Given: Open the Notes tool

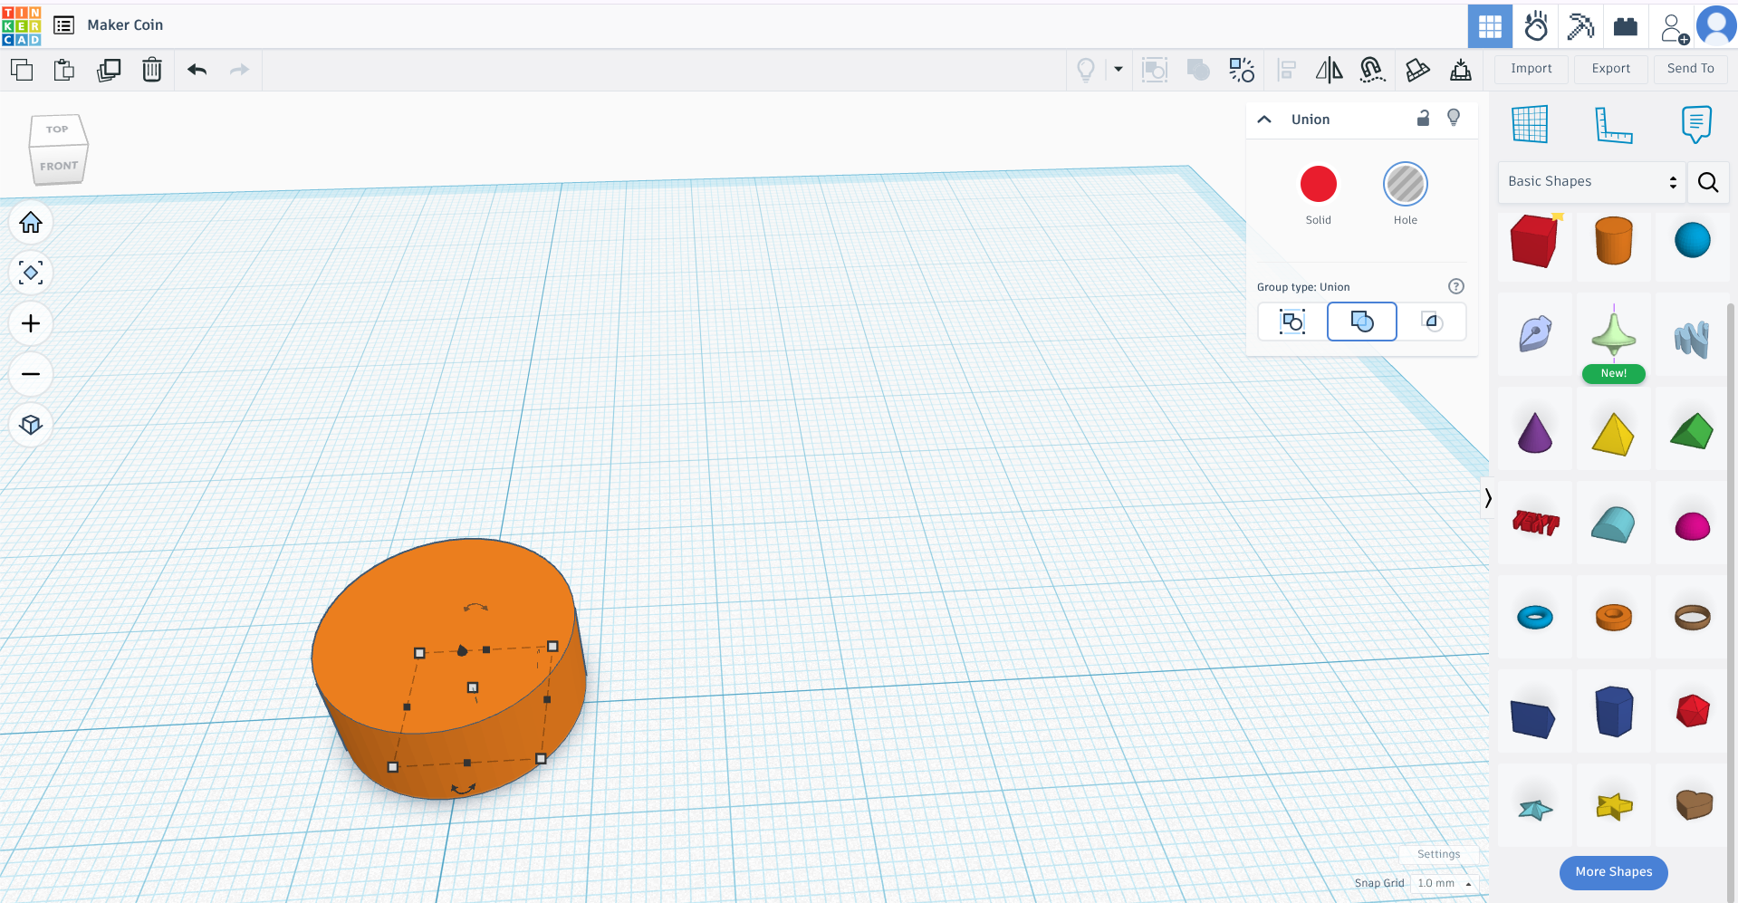Looking at the screenshot, I should [1696, 124].
